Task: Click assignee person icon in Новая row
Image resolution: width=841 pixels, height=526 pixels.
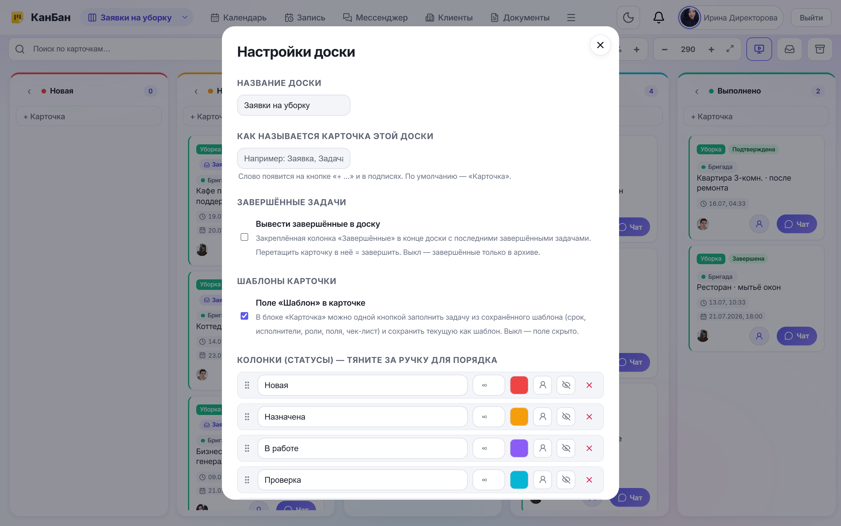Action: click(543, 385)
